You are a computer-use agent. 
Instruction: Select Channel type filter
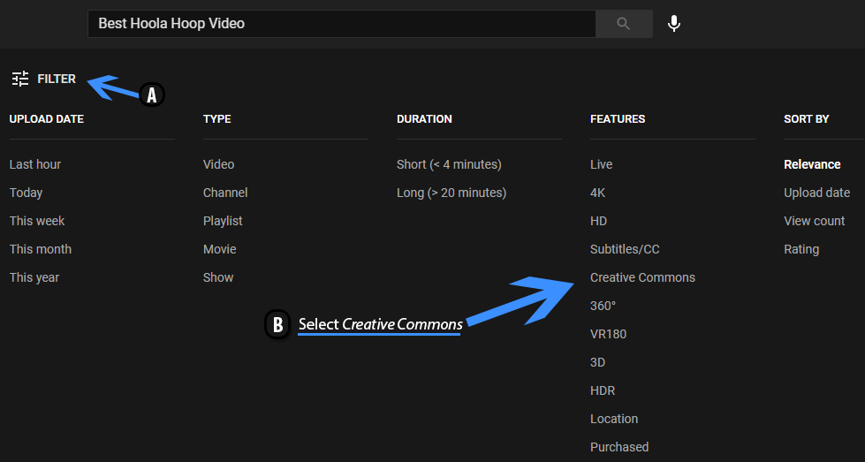click(225, 193)
